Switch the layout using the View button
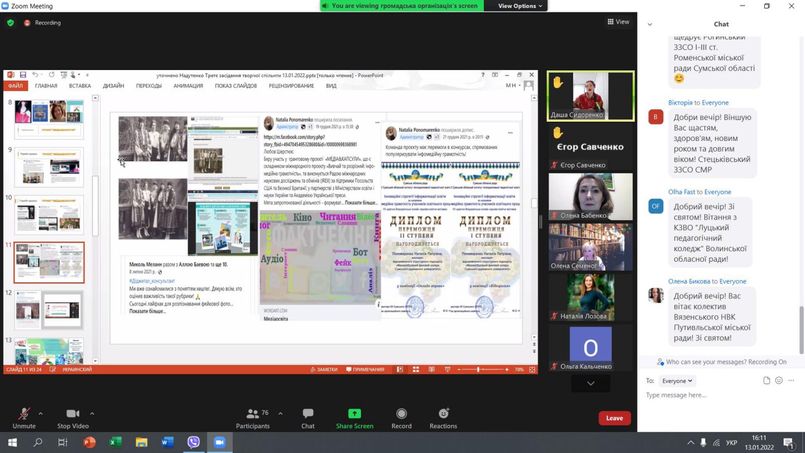 click(x=618, y=22)
